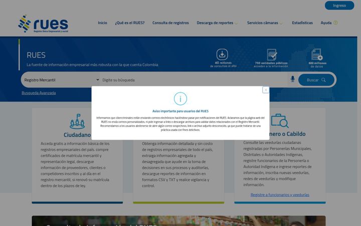Click the briefcase magnifier icon in third card

[280, 121]
